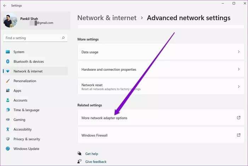
Task: Click the Give feedback link
Action: [96, 162]
